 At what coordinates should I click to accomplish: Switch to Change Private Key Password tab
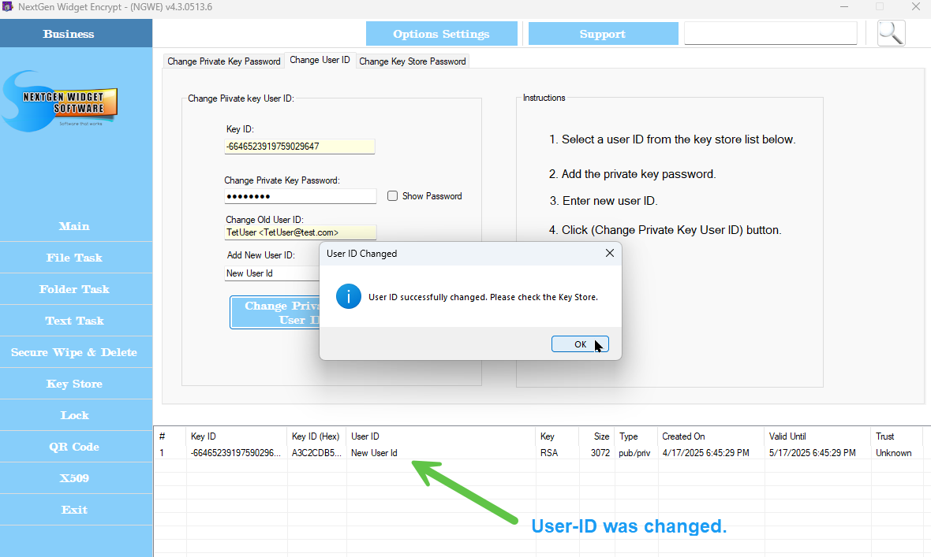click(x=224, y=61)
